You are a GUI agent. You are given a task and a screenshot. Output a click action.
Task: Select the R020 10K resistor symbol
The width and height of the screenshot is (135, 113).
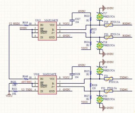[x=15, y=84]
